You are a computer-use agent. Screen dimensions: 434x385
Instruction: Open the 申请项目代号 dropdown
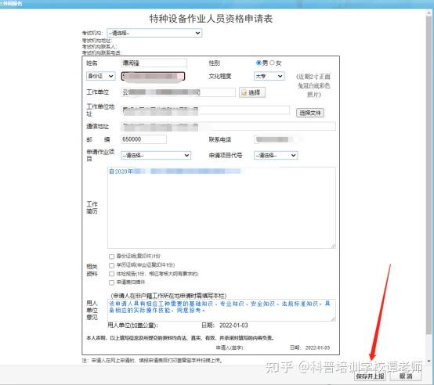pos(276,155)
